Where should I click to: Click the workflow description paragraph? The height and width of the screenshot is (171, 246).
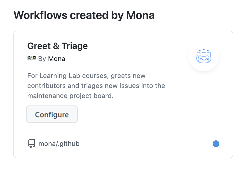(96, 85)
